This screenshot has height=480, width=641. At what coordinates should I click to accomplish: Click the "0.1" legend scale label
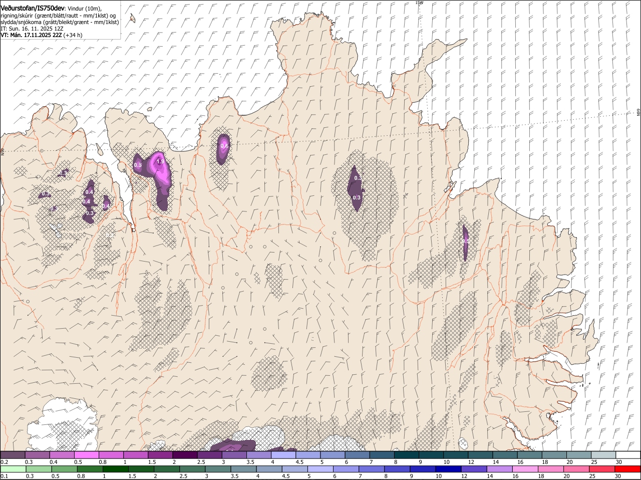[x=4, y=476]
